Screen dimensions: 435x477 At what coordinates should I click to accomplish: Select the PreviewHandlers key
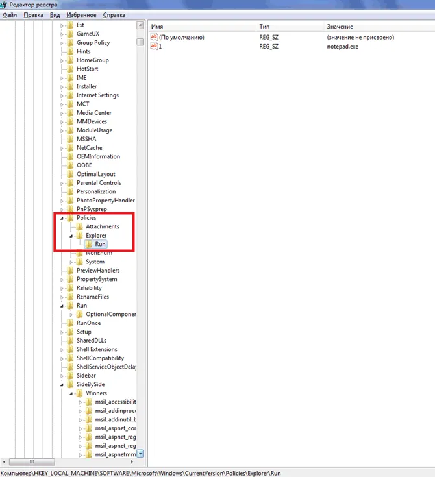pyautogui.click(x=98, y=271)
